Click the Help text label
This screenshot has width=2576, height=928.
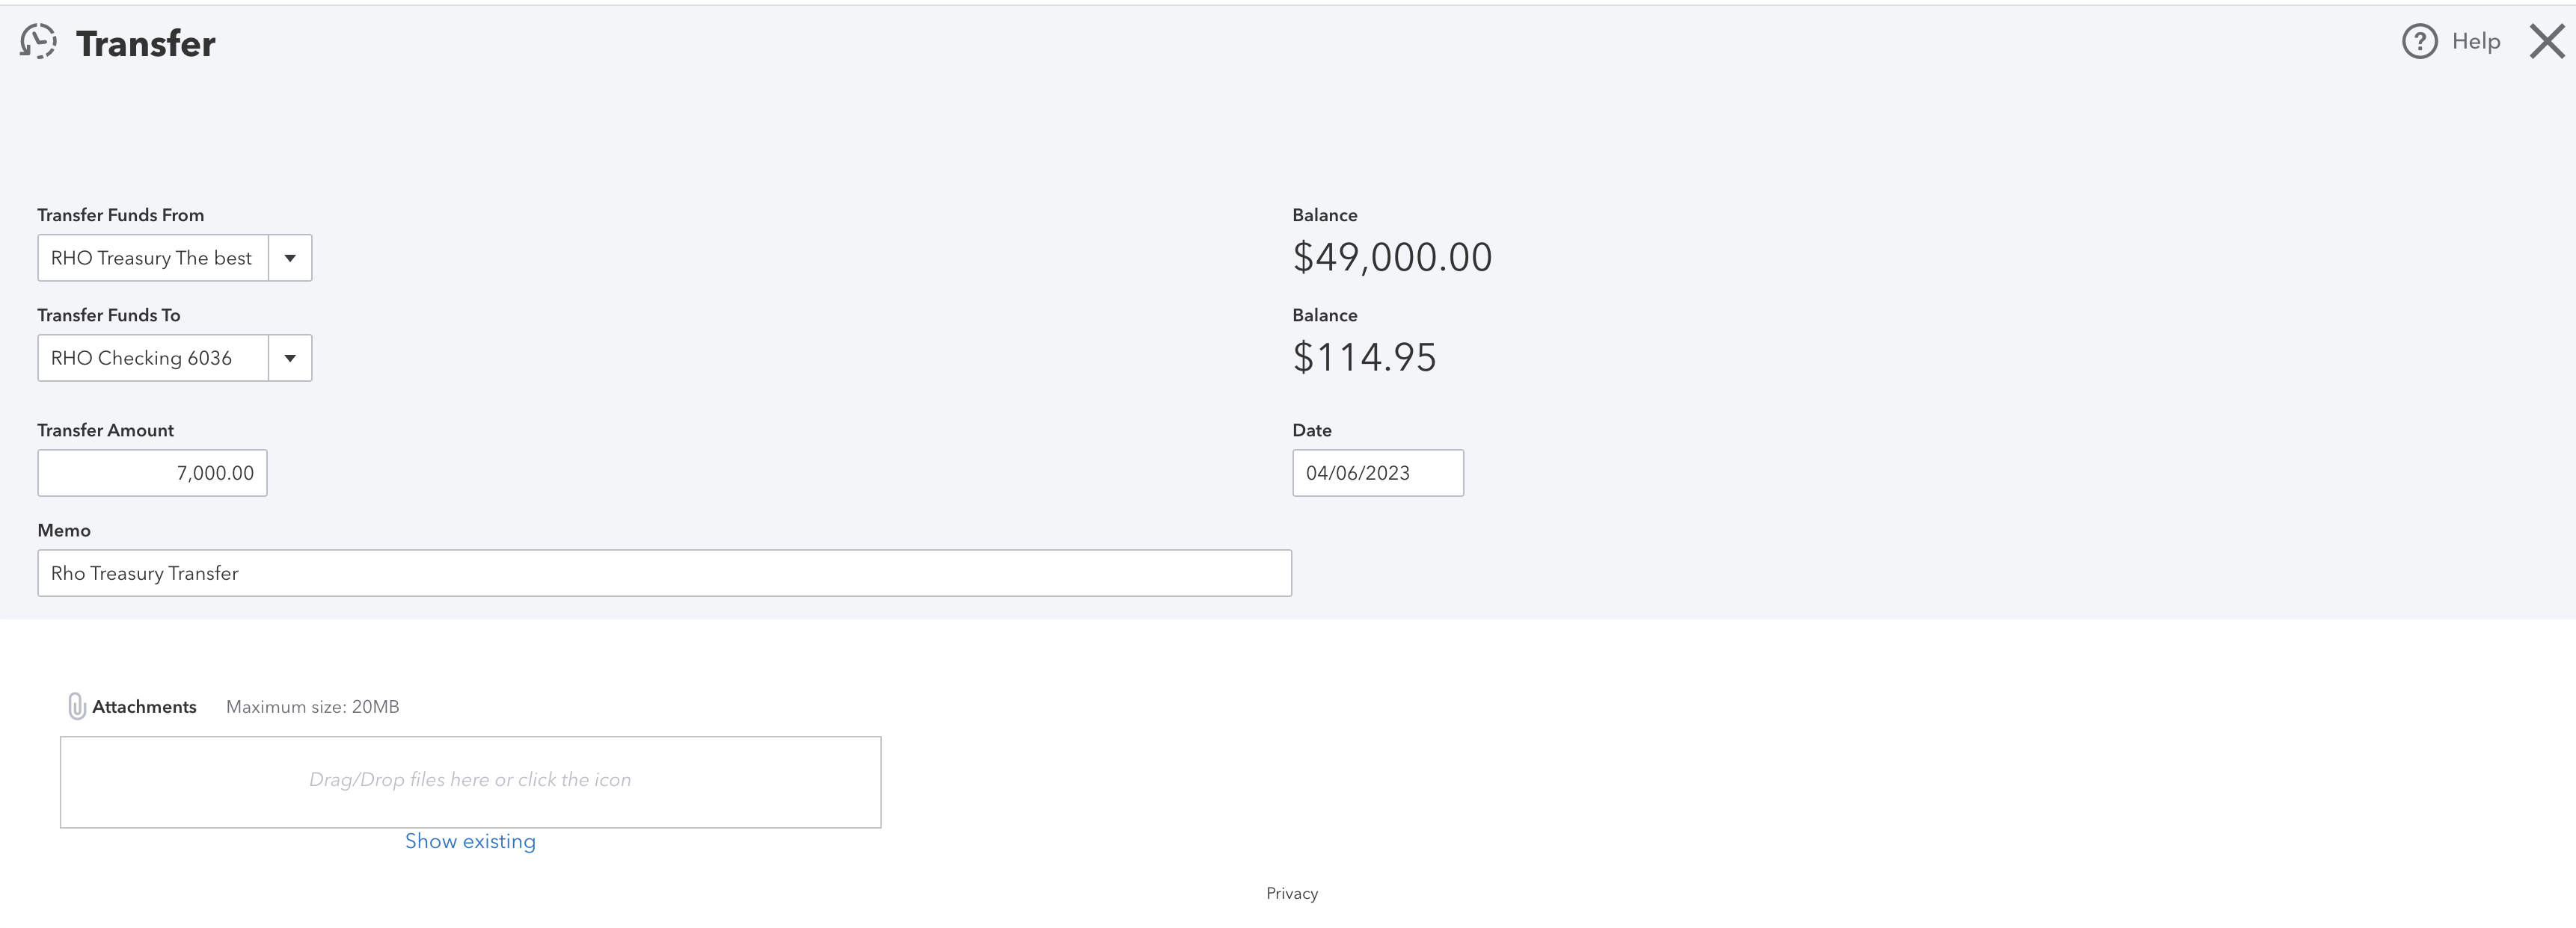pos(2476,42)
